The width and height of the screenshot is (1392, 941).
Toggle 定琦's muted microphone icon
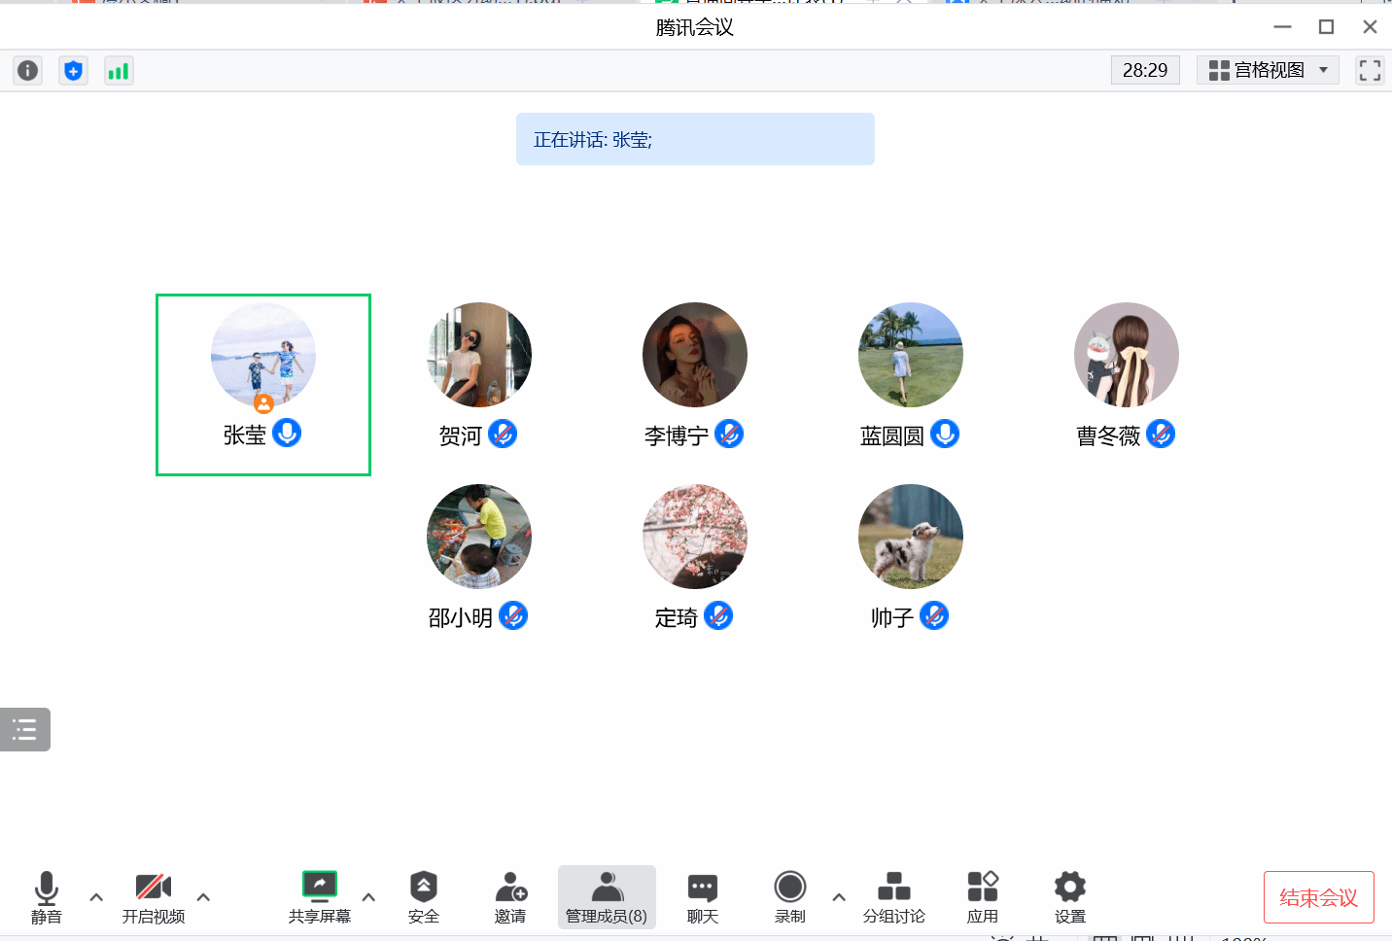coord(718,615)
